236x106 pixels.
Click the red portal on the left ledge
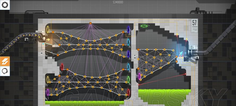click(x=62, y=67)
